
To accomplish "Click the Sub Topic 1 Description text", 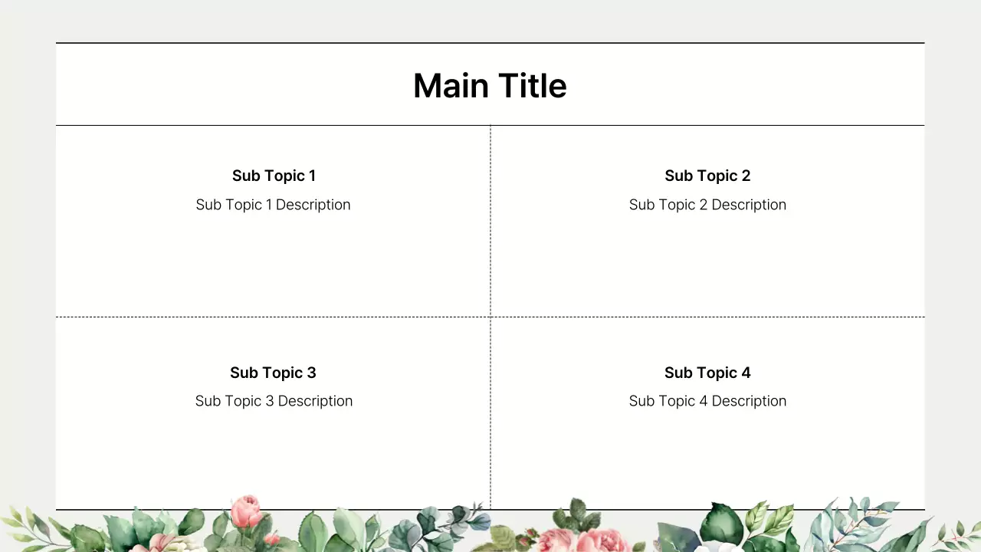I will click(273, 205).
